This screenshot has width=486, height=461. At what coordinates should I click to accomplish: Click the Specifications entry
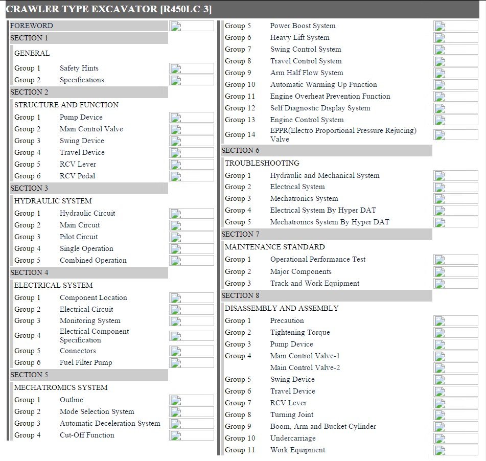(82, 80)
